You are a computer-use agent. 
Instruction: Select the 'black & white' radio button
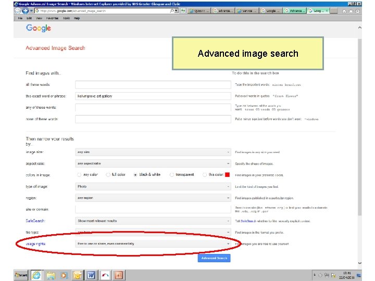coord(135,175)
